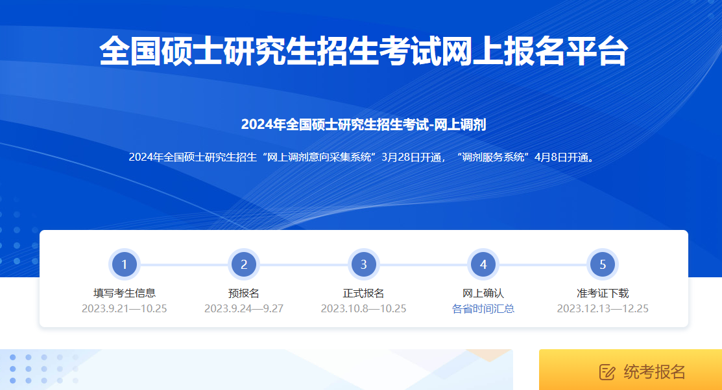
Task: Click the 网上确认 step label
Action: (483, 293)
